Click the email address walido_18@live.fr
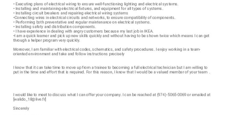 (30, 99)
